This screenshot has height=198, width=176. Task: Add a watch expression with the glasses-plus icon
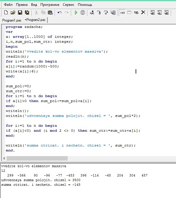[x=92, y=13]
